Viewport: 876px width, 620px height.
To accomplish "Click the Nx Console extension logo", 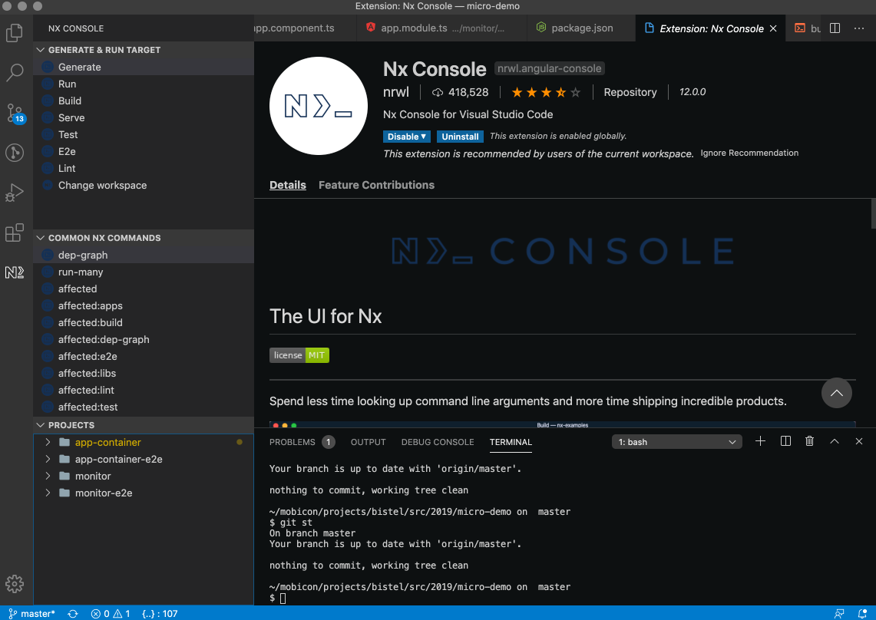I will coord(319,106).
